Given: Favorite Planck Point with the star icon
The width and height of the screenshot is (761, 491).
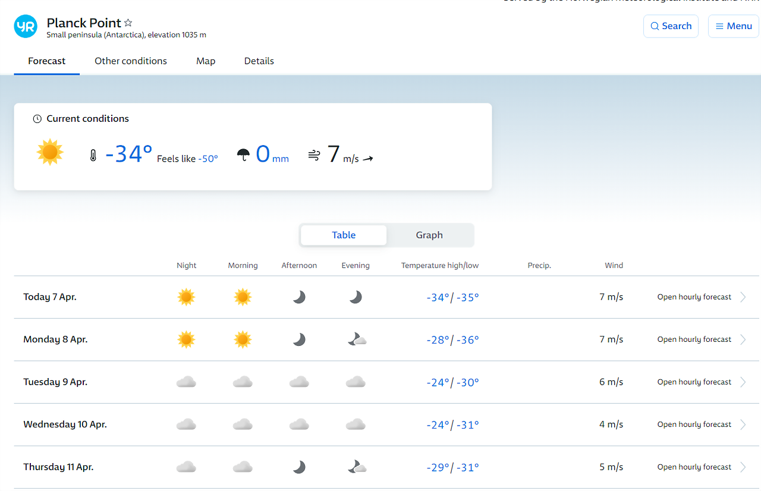Looking at the screenshot, I should click(128, 23).
